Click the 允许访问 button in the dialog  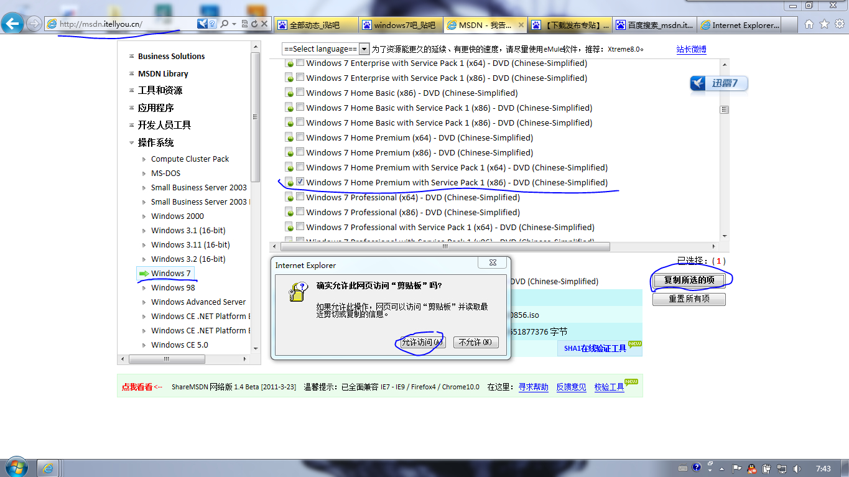point(422,342)
